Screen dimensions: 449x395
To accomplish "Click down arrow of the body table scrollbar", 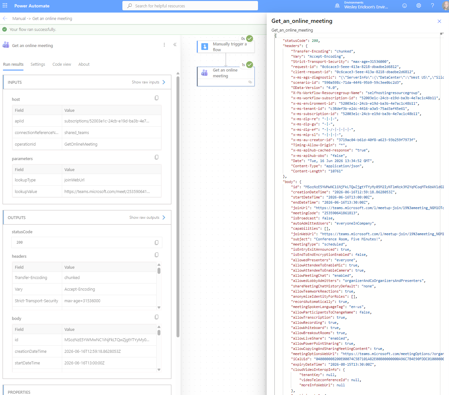I will coord(159,370).
